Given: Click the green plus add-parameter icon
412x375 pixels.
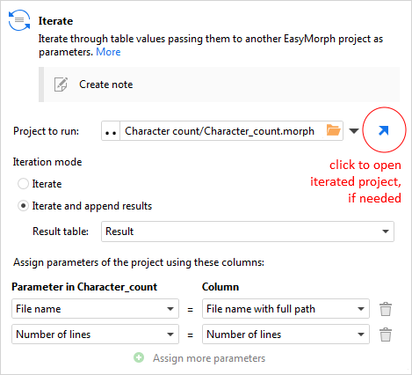Looking at the screenshot, I should 139,357.
